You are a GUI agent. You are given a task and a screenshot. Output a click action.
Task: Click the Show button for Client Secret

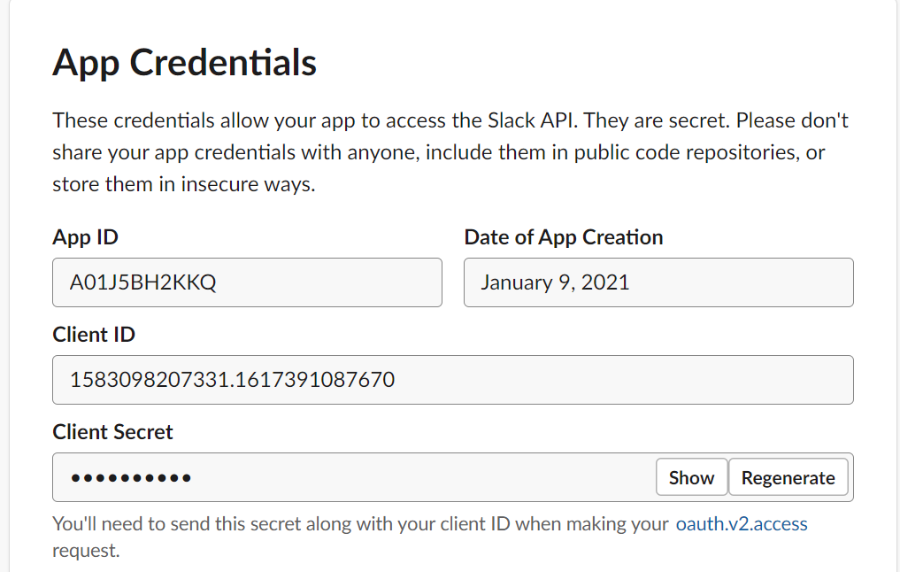[691, 477]
